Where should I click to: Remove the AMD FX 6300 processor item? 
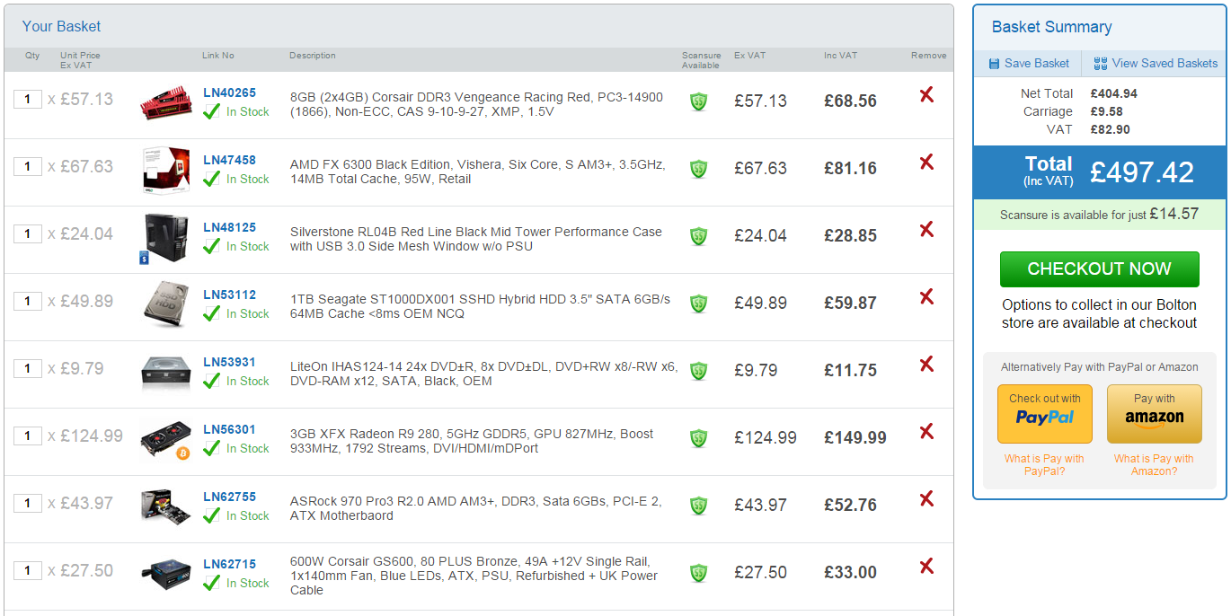coord(926,162)
